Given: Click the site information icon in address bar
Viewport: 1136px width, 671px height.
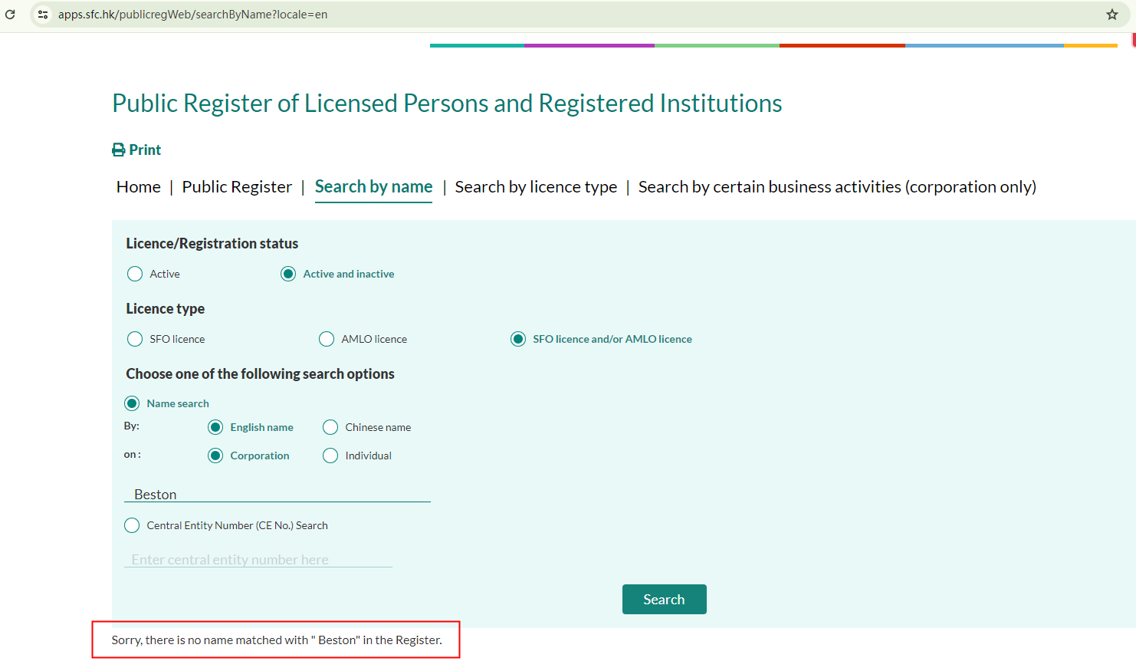Looking at the screenshot, I should click(x=43, y=15).
